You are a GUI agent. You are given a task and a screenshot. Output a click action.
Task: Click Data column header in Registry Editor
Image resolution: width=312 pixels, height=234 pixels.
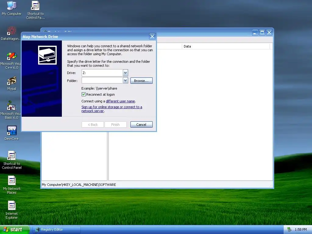226,46
